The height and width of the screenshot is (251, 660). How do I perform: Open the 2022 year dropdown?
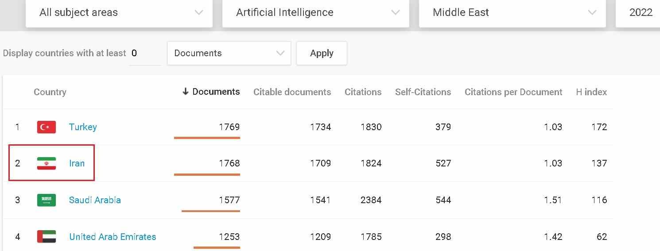[x=641, y=12]
